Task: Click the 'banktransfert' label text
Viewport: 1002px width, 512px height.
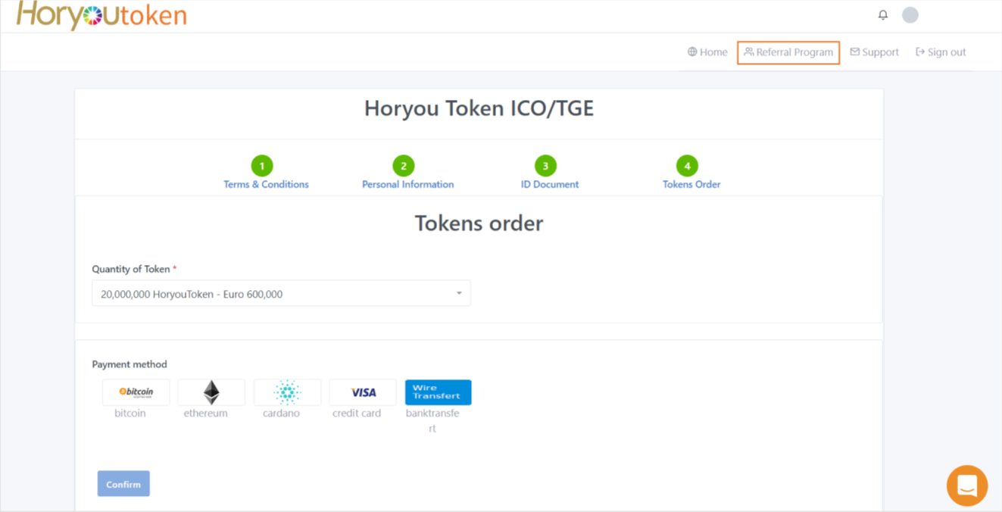Action: pos(432,421)
